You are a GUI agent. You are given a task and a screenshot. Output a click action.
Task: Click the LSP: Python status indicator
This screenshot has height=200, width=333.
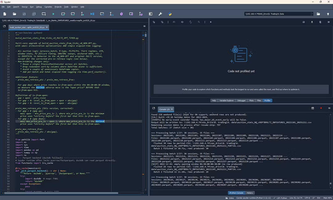click(280, 198)
